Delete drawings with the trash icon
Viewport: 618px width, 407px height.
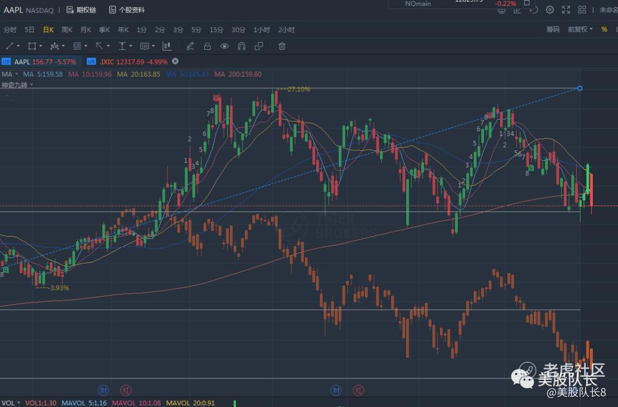pos(282,46)
